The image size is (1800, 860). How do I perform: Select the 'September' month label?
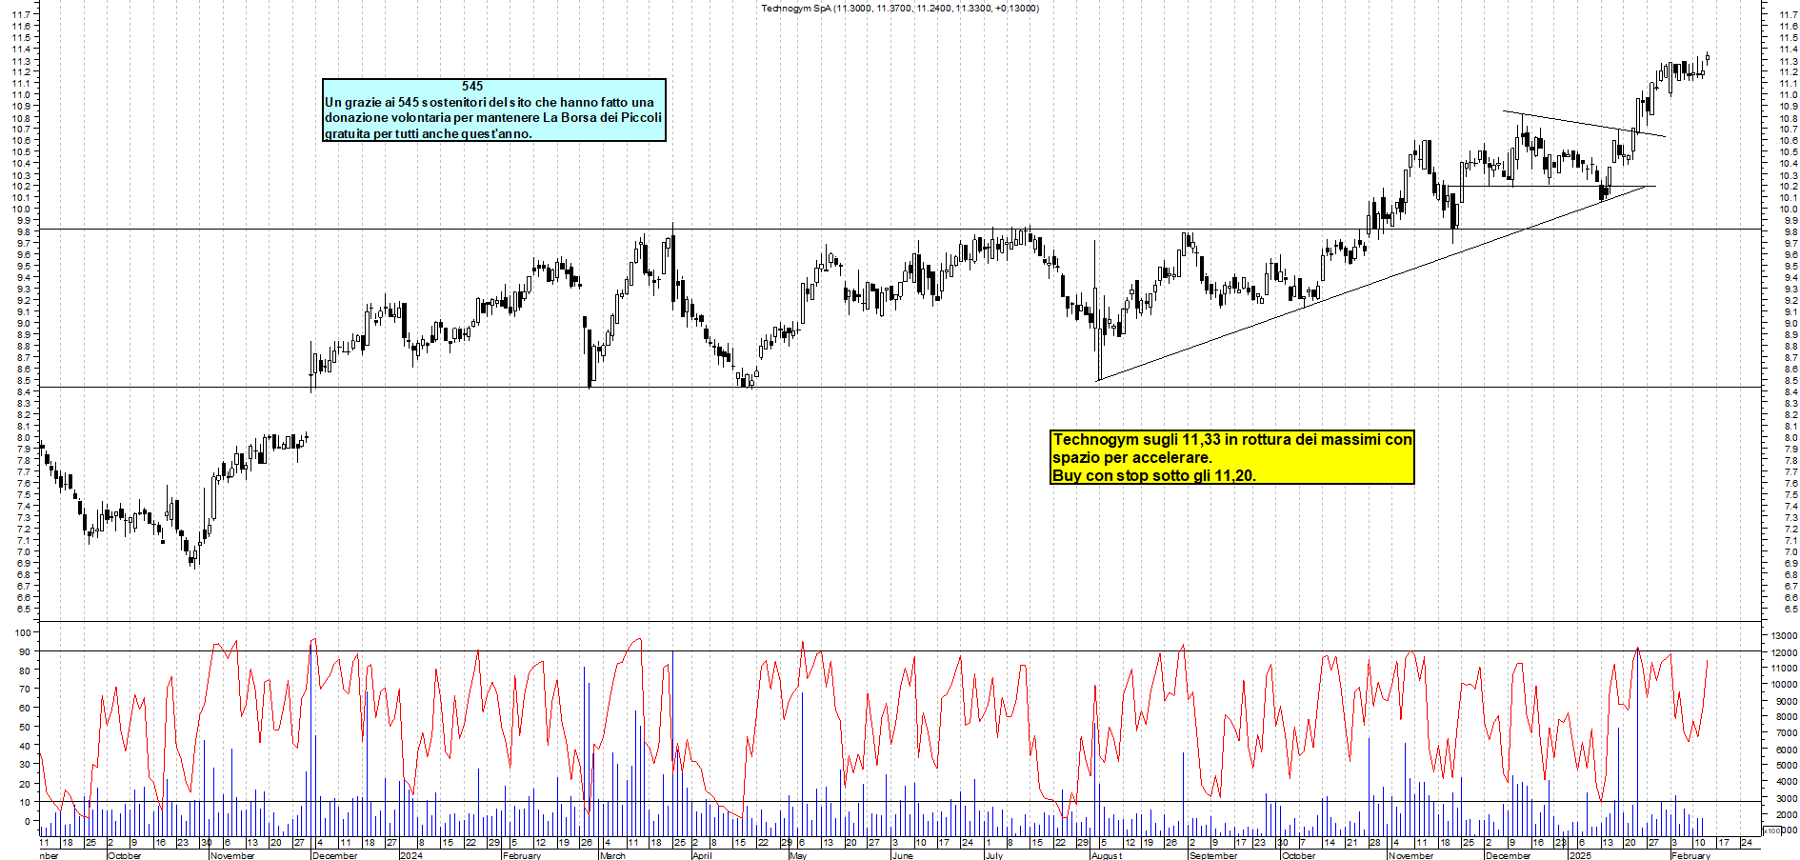click(1213, 855)
